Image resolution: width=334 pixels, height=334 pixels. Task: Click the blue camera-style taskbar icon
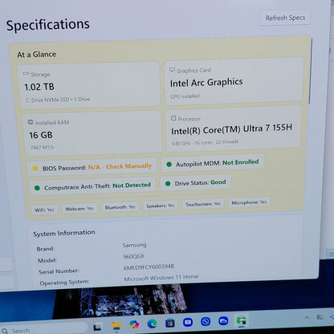coord(223,320)
